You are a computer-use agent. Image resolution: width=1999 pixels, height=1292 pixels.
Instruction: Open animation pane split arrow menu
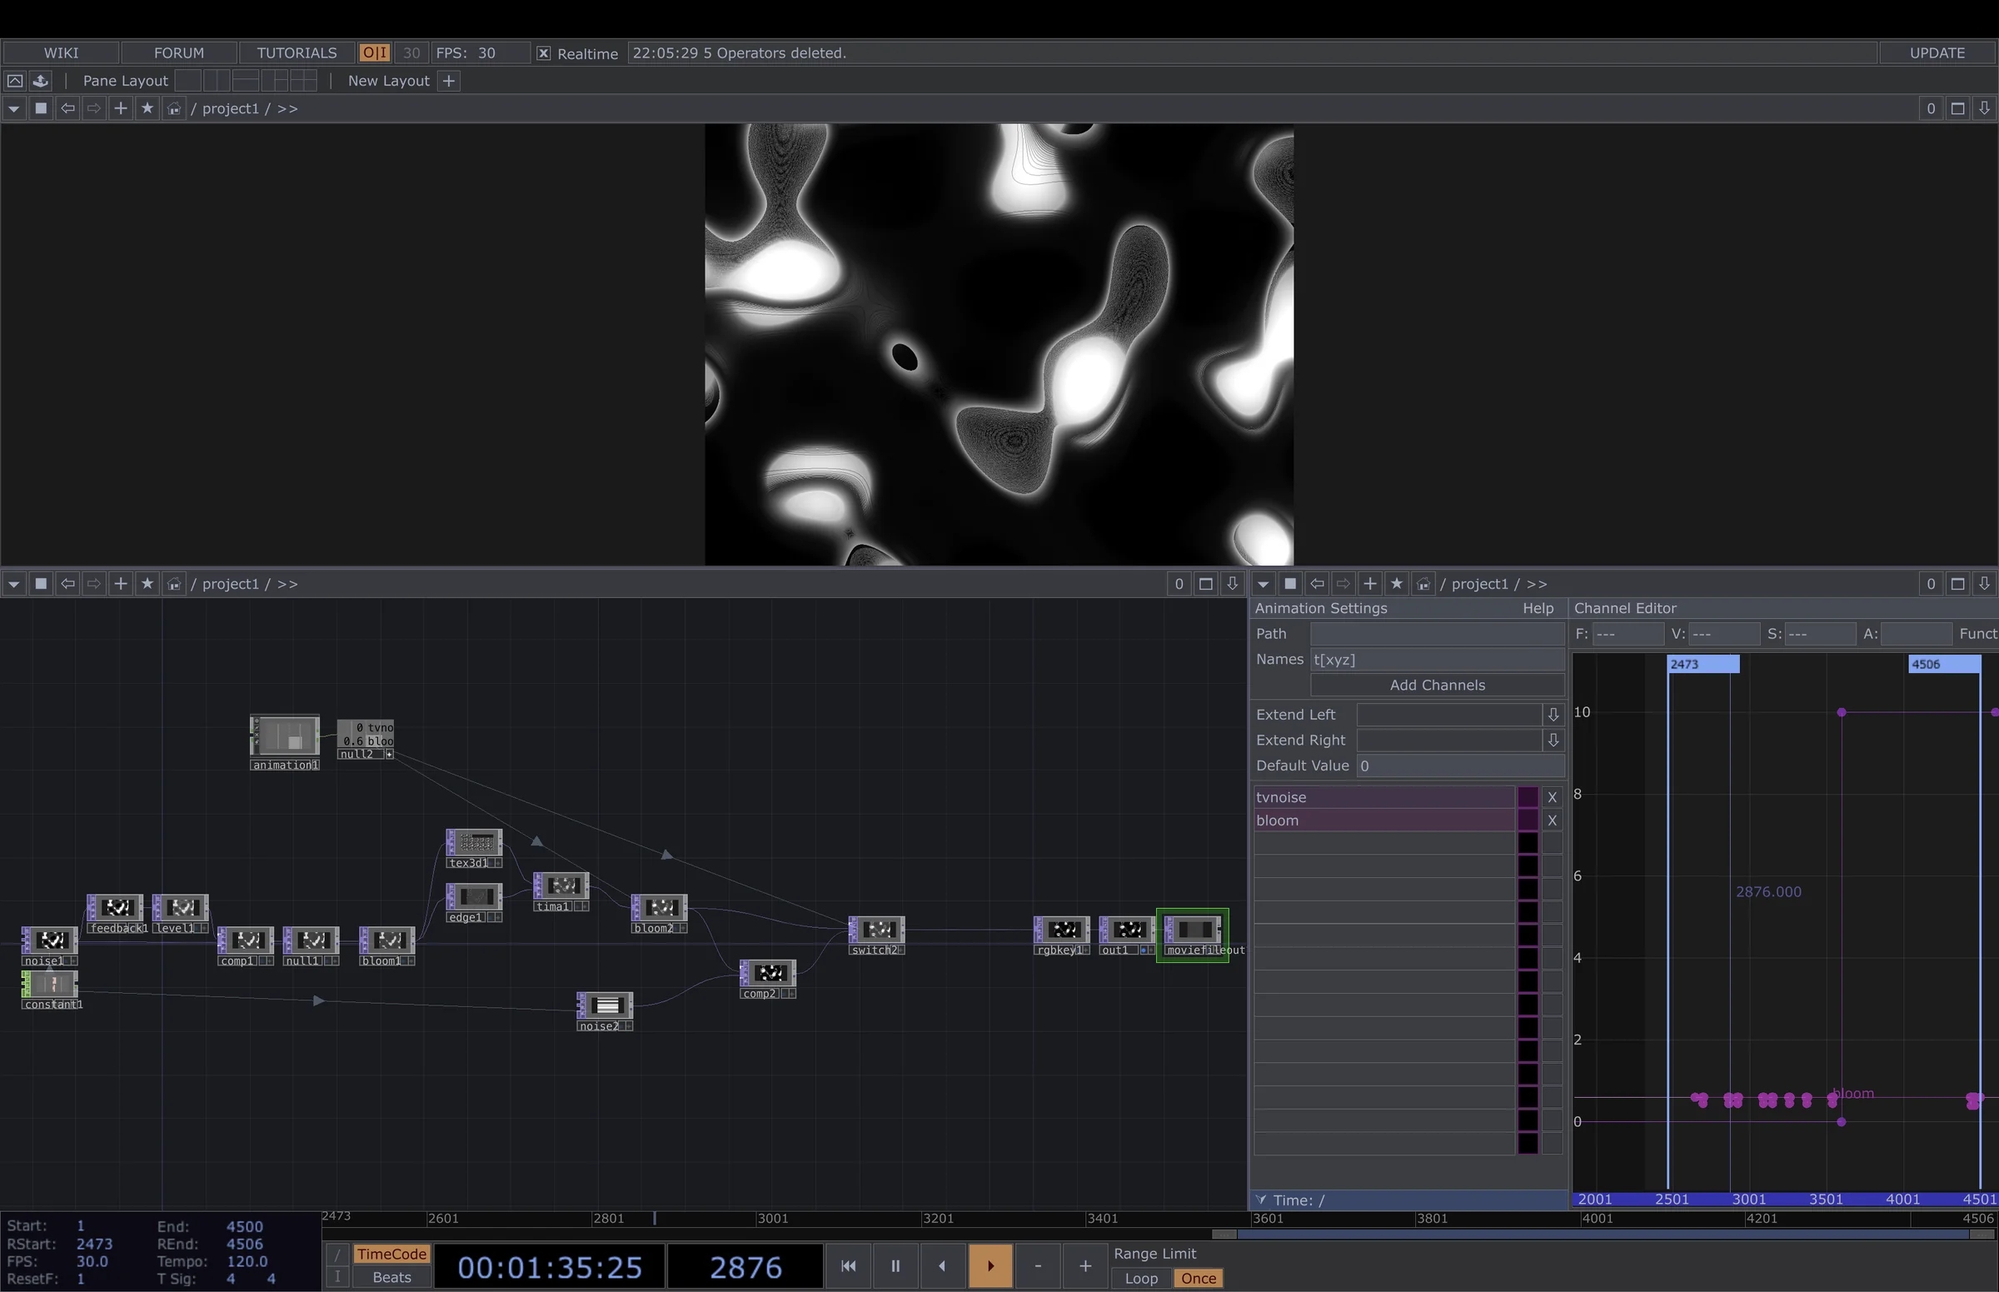point(1984,584)
